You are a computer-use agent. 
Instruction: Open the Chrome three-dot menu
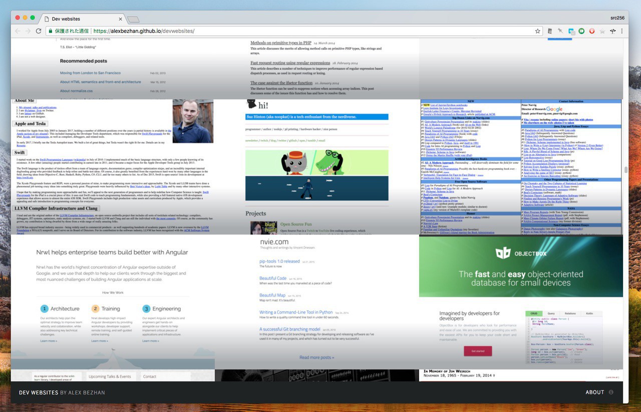[x=622, y=31]
